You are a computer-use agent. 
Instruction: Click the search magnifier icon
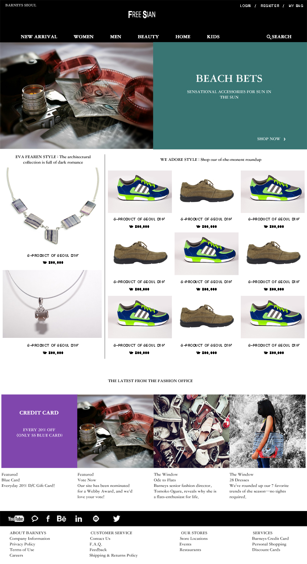[x=269, y=37]
